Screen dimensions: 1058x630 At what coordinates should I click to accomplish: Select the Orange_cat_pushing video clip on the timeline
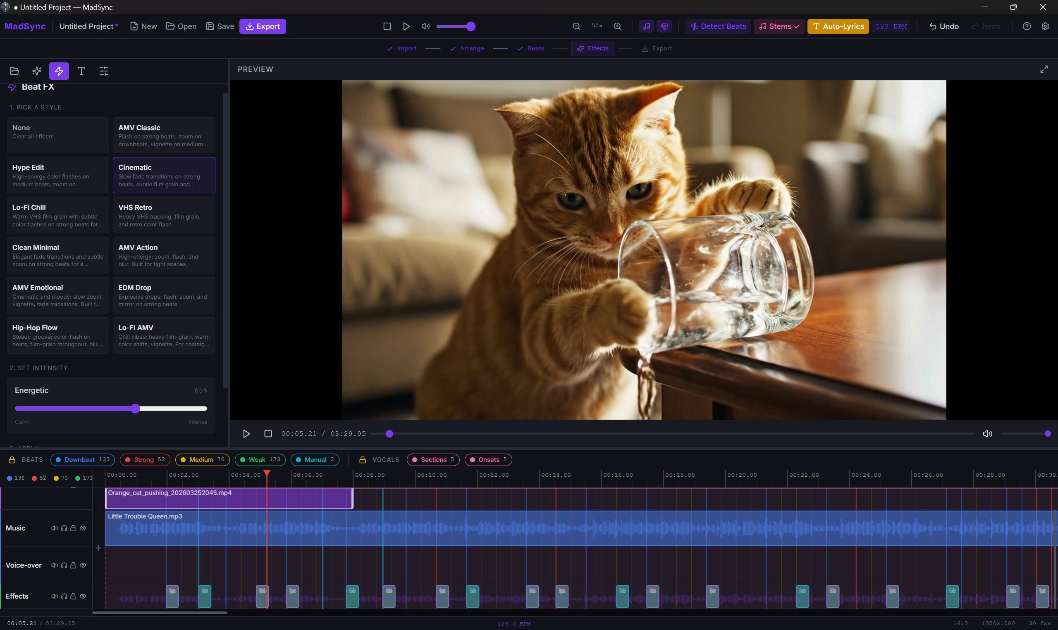tap(229, 498)
